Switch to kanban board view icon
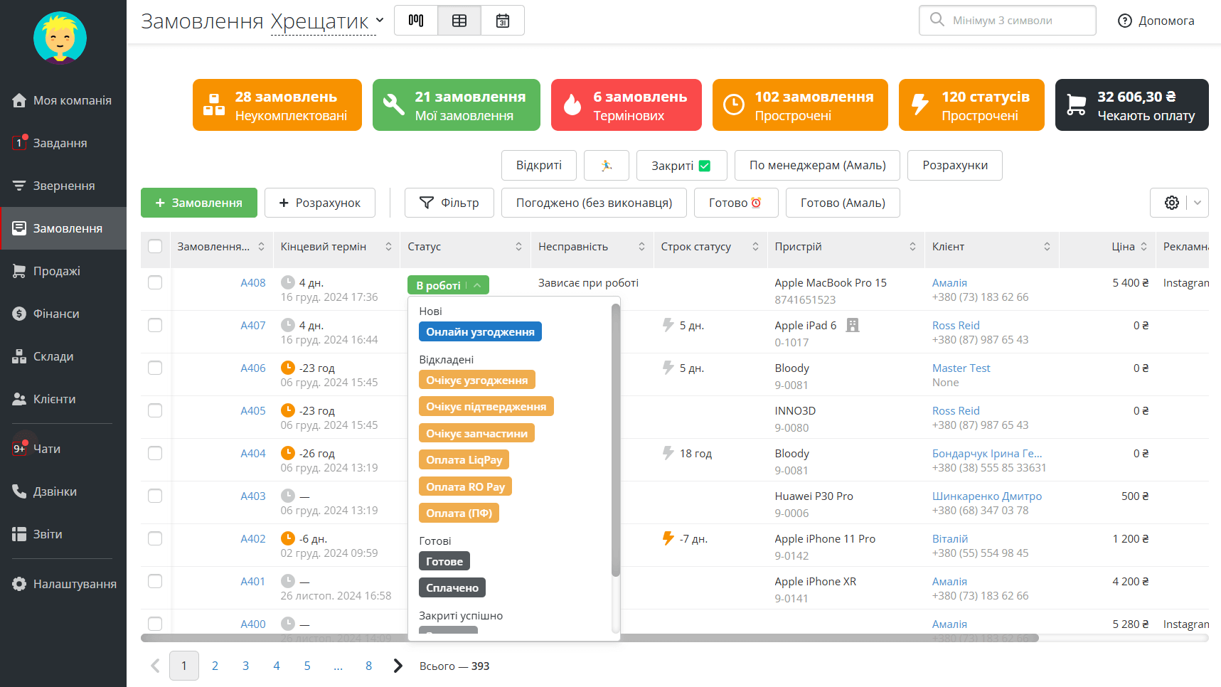The height and width of the screenshot is (687, 1221). point(416,20)
